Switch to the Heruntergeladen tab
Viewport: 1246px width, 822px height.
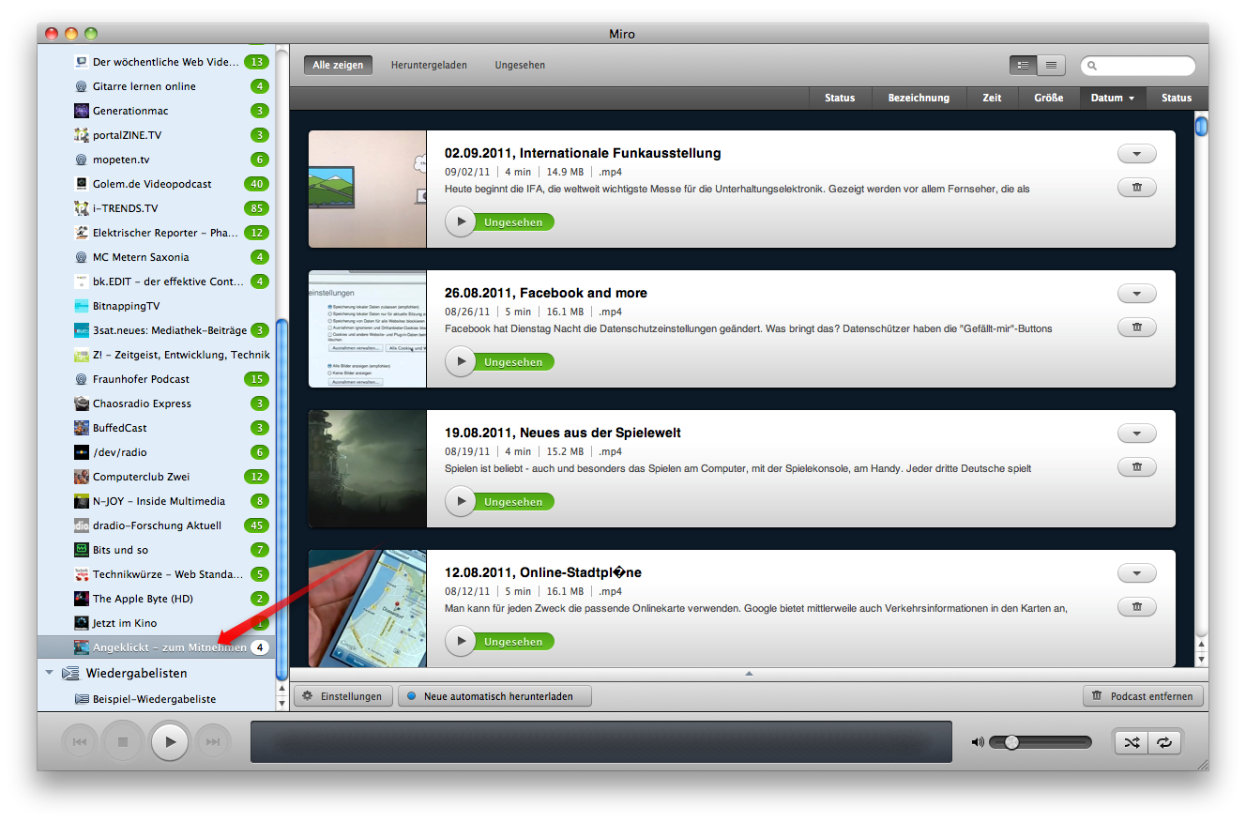coord(429,65)
